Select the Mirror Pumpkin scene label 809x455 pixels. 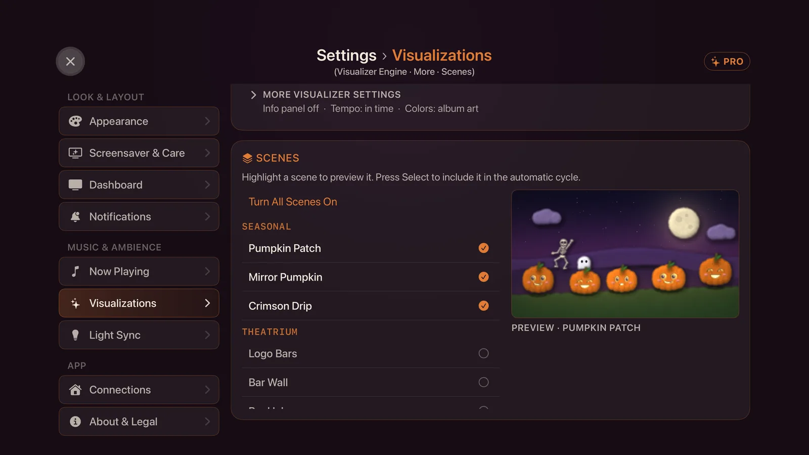(x=285, y=277)
